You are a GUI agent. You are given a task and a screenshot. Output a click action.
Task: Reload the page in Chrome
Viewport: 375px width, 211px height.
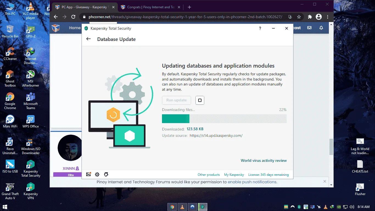73,17
